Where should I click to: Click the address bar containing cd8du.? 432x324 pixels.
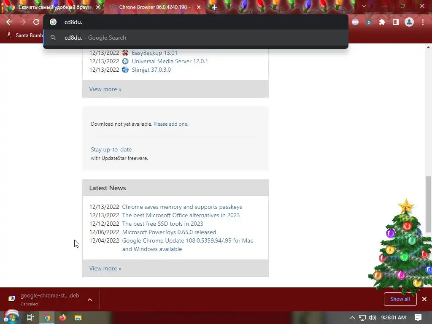click(196, 22)
